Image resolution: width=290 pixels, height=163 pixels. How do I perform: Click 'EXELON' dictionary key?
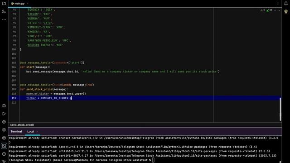pyautogui.click(x=33, y=14)
